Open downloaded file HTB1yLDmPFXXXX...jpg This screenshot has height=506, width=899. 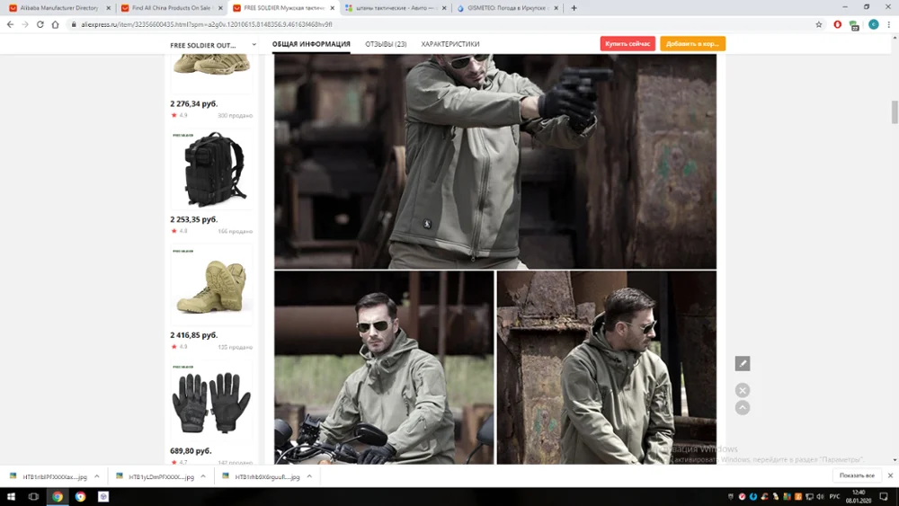point(155,476)
